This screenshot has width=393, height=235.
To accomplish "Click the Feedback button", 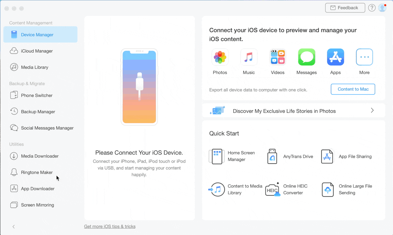I will click(345, 8).
